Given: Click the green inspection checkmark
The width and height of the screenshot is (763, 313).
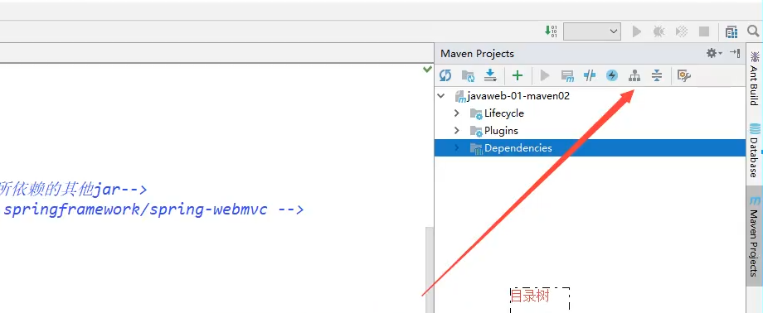Looking at the screenshot, I should click(x=427, y=70).
